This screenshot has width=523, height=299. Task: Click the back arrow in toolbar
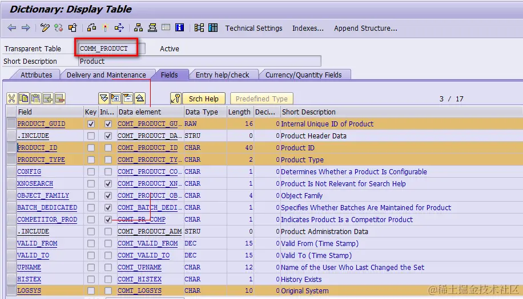point(11,27)
